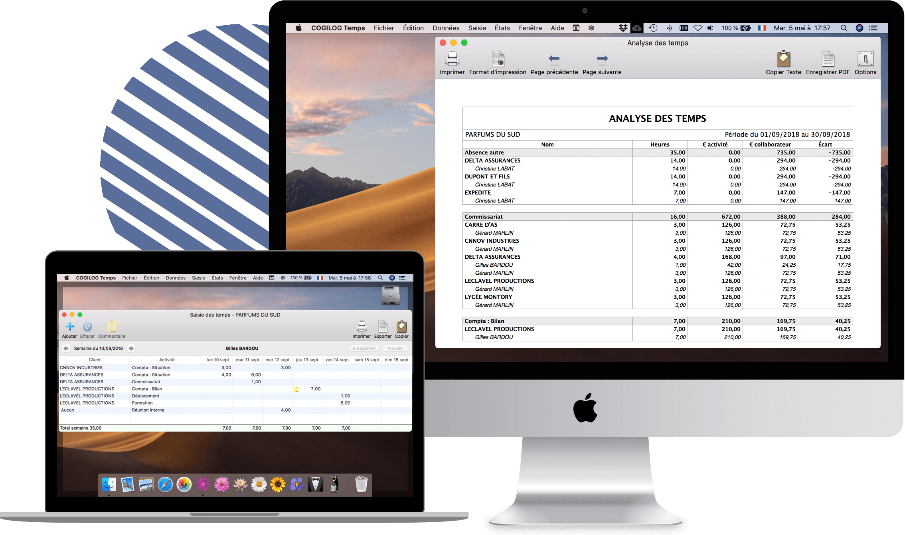Select the CNNOV INDUSTRIES row in time entry

pos(235,368)
